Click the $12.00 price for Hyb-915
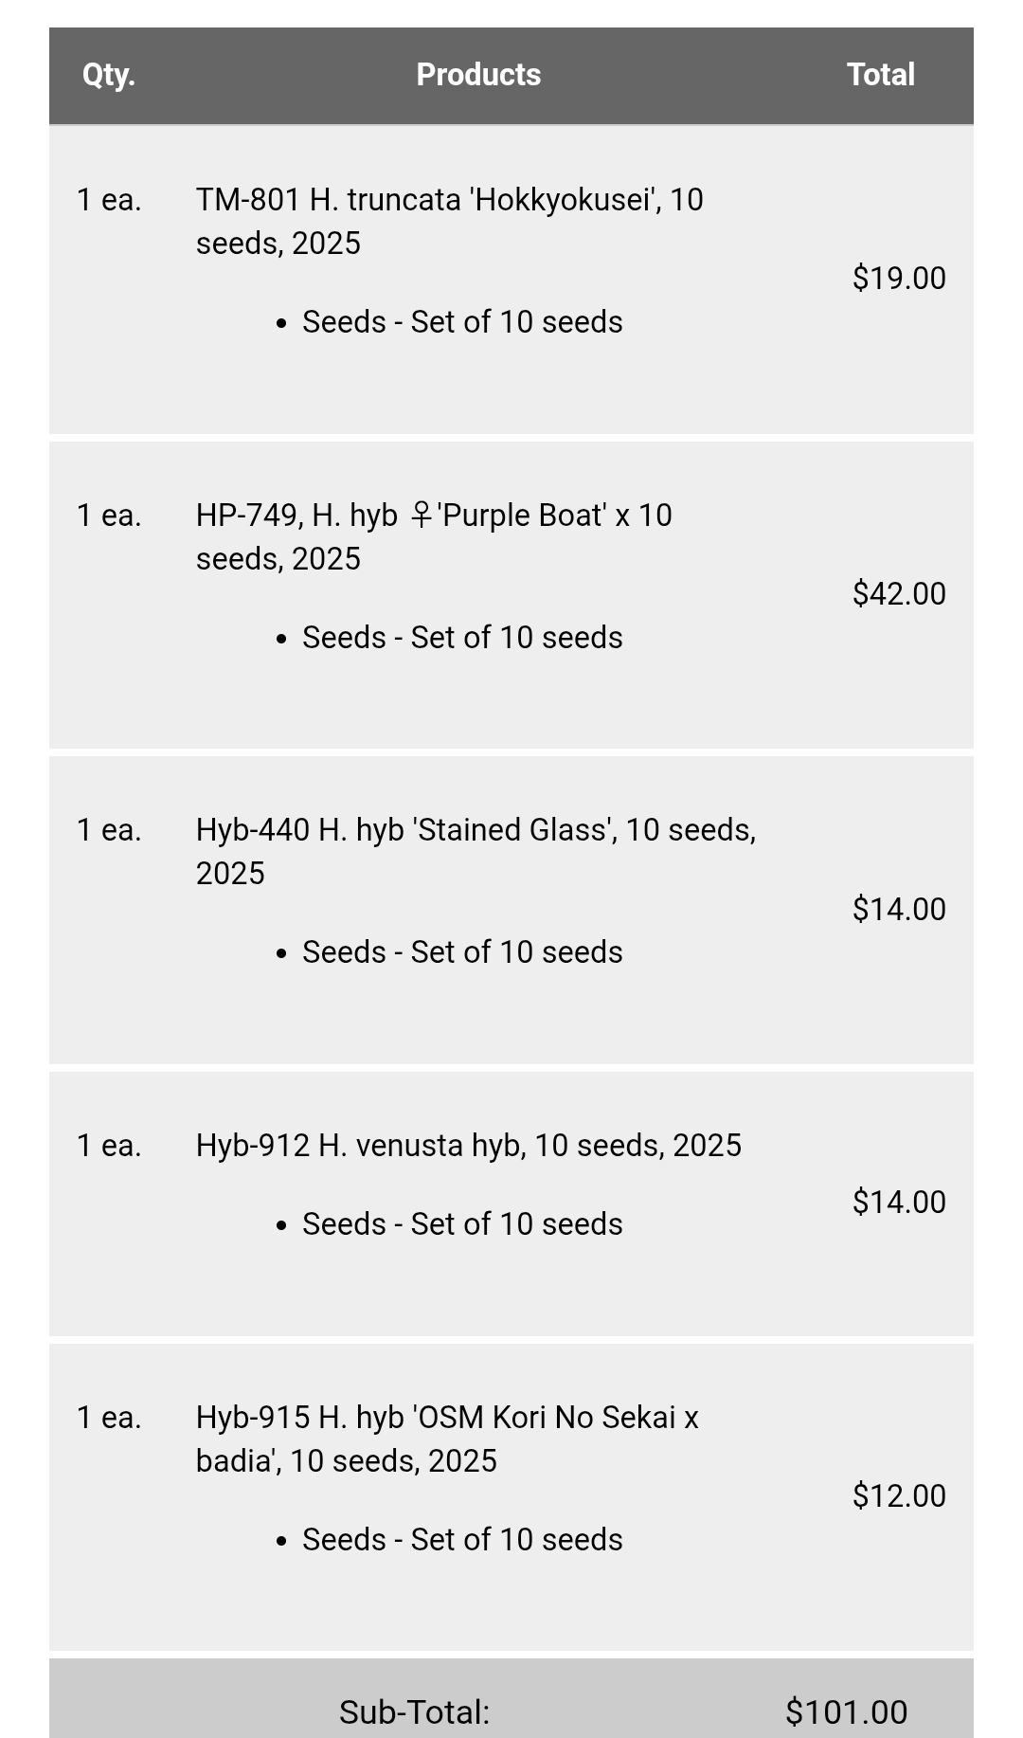The height and width of the screenshot is (1738, 1023). [899, 1495]
